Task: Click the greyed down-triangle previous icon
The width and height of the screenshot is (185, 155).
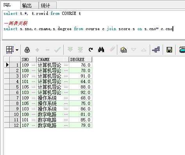Action: [134, 50]
